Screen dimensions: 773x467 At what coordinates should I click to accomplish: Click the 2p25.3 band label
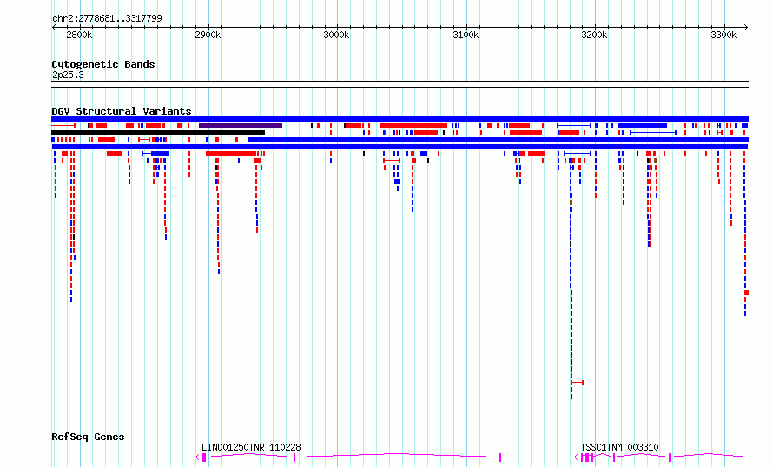tap(68, 75)
